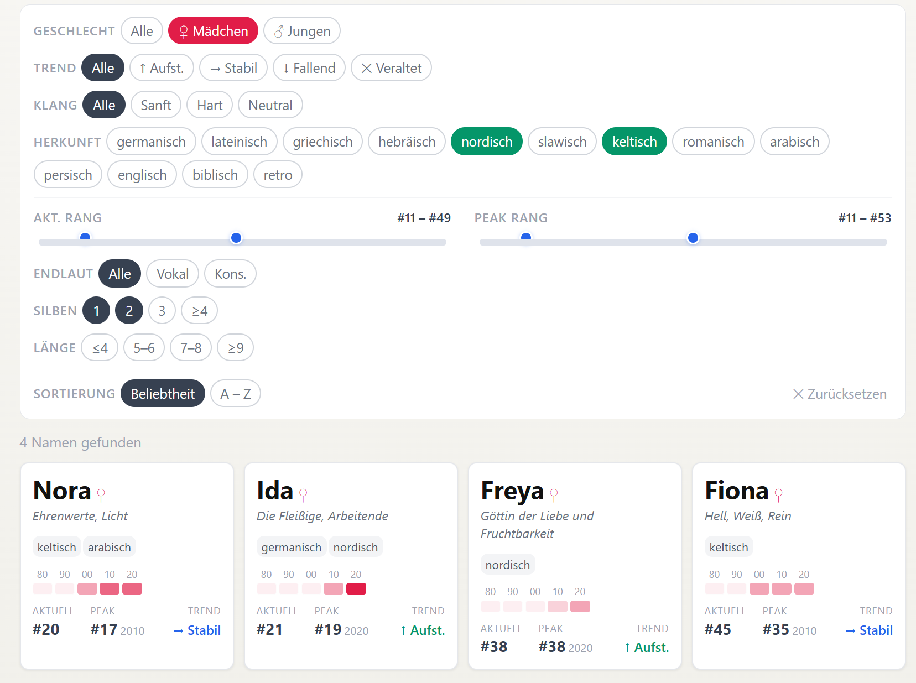Toggle the arabisch origin filter chip
This screenshot has height=683, width=916.
click(795, 142)
